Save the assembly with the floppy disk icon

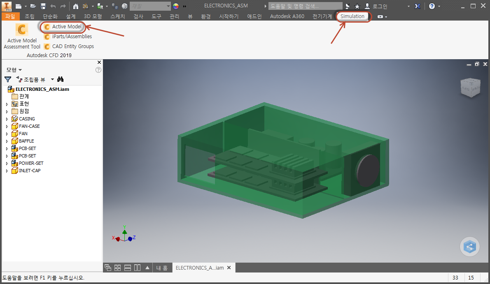[43, 6]
